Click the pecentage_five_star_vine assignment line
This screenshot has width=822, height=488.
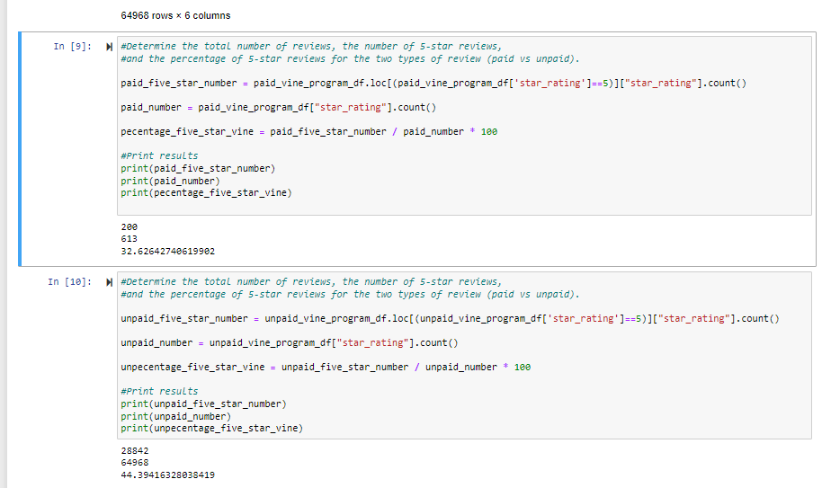308,132
